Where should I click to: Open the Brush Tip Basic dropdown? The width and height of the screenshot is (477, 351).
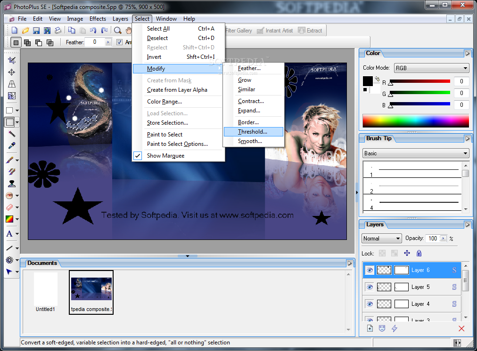point(416,153)
